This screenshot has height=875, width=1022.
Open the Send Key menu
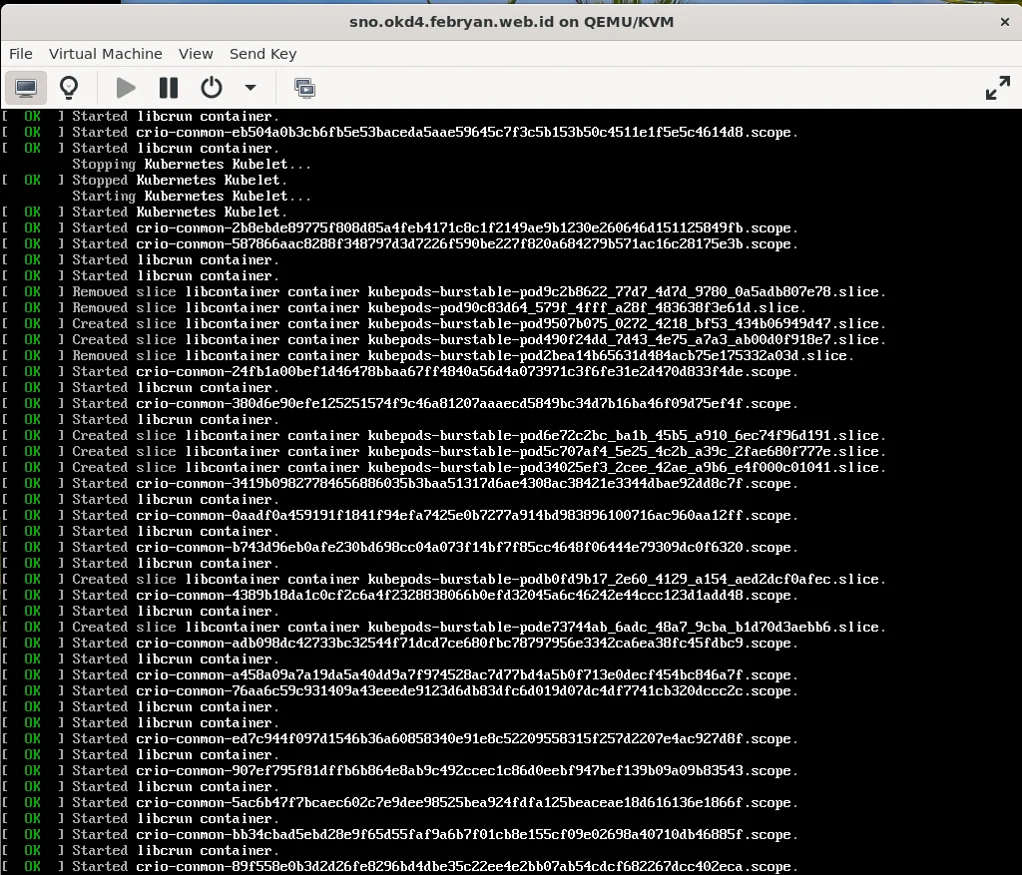click(x=262, y=54)
